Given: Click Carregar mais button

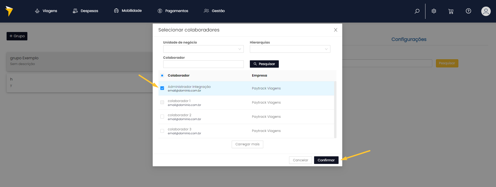Looking at the screenshot, I should pos(247,144).
